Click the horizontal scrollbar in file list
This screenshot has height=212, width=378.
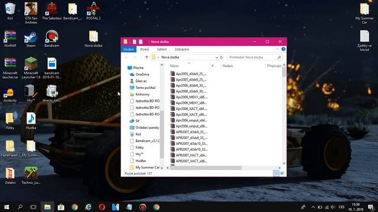pos(206,168)
